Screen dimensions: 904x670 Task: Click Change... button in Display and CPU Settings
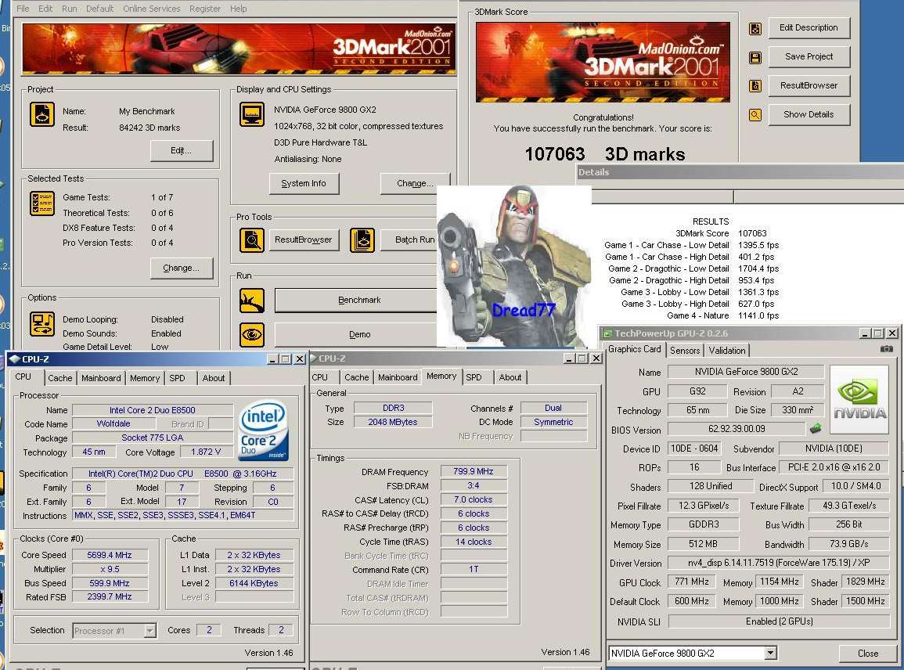pos(415,184)
